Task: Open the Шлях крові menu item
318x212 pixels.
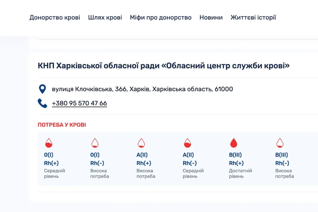Action: tap(105, 17)
